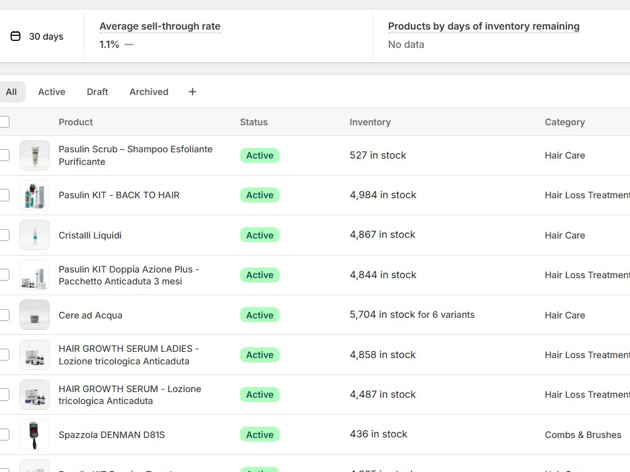This screenshot has width=630, height=472.
Task: Click the 527 in stock inventory cell
Action: coord(377,155)
